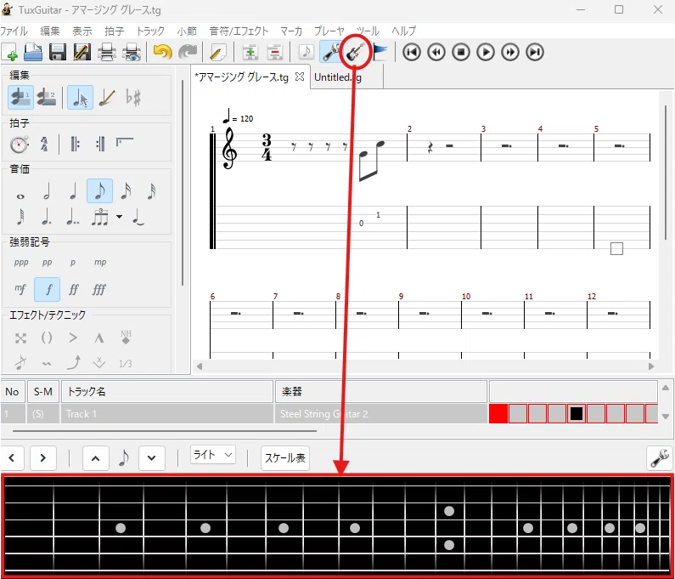Viewport: 675px width, 579px height.
Task: Open tuplet division dropdown arrow
Action: click(119, 217)
